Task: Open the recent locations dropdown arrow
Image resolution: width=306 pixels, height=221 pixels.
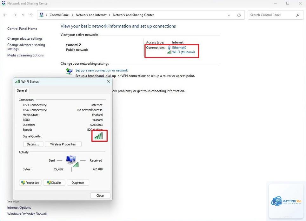Action: pos(23,15)
